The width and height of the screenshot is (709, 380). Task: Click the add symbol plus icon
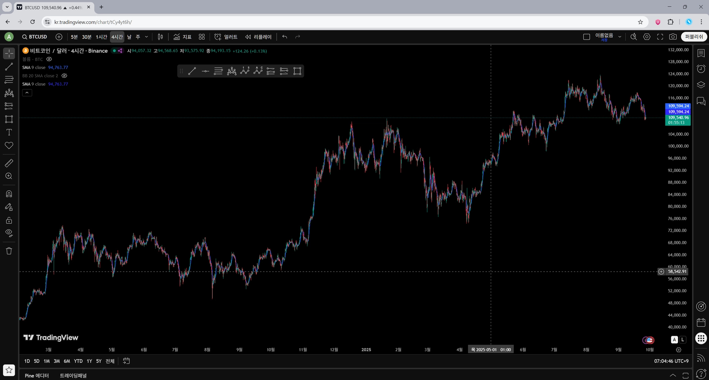point(59,37)
